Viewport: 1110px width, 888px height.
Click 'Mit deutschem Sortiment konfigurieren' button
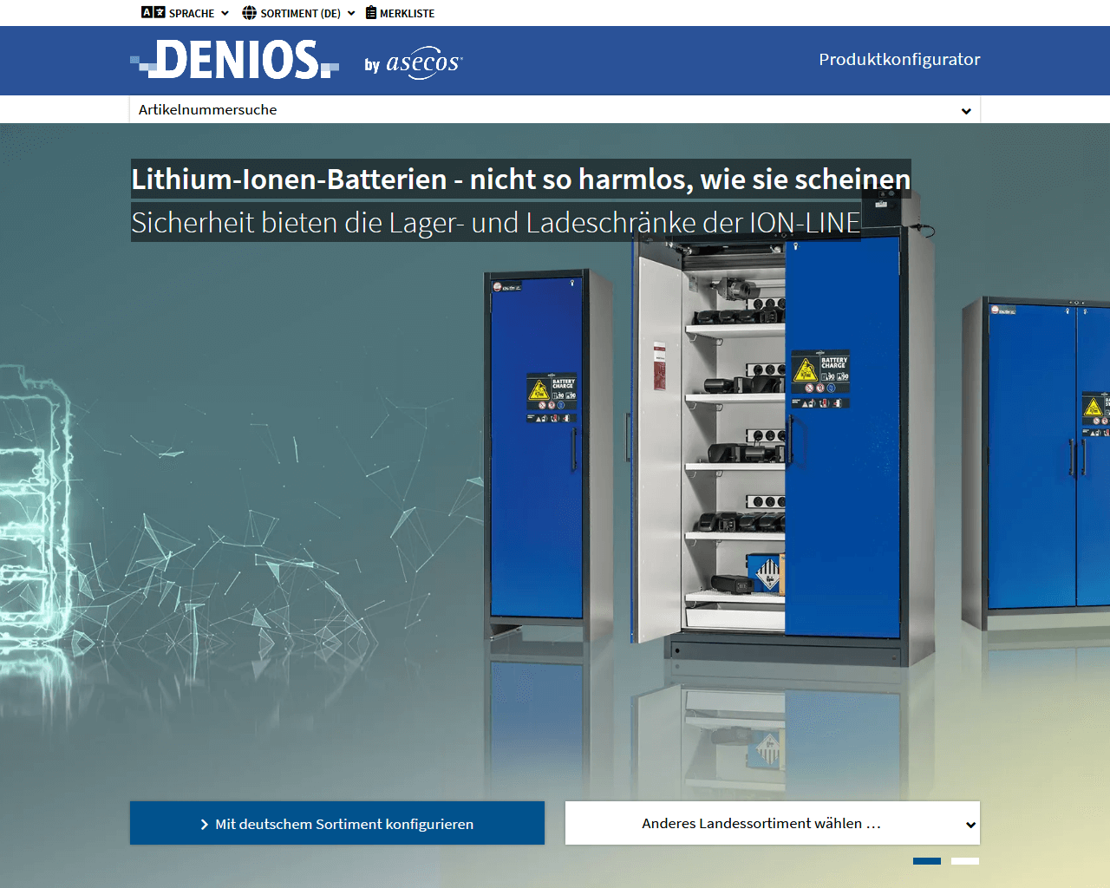[x=337, y=823]
